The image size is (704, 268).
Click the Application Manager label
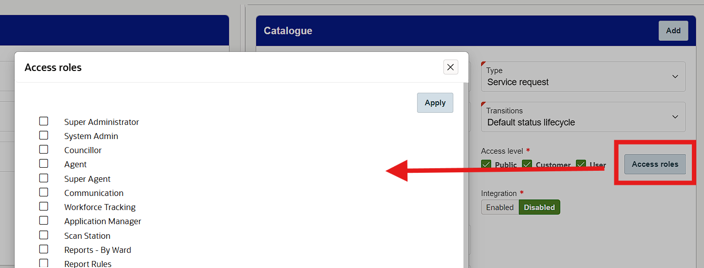[x=103, y=221]
